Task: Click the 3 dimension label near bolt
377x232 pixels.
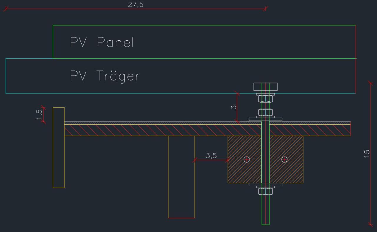Action: [x=234, y=107]
